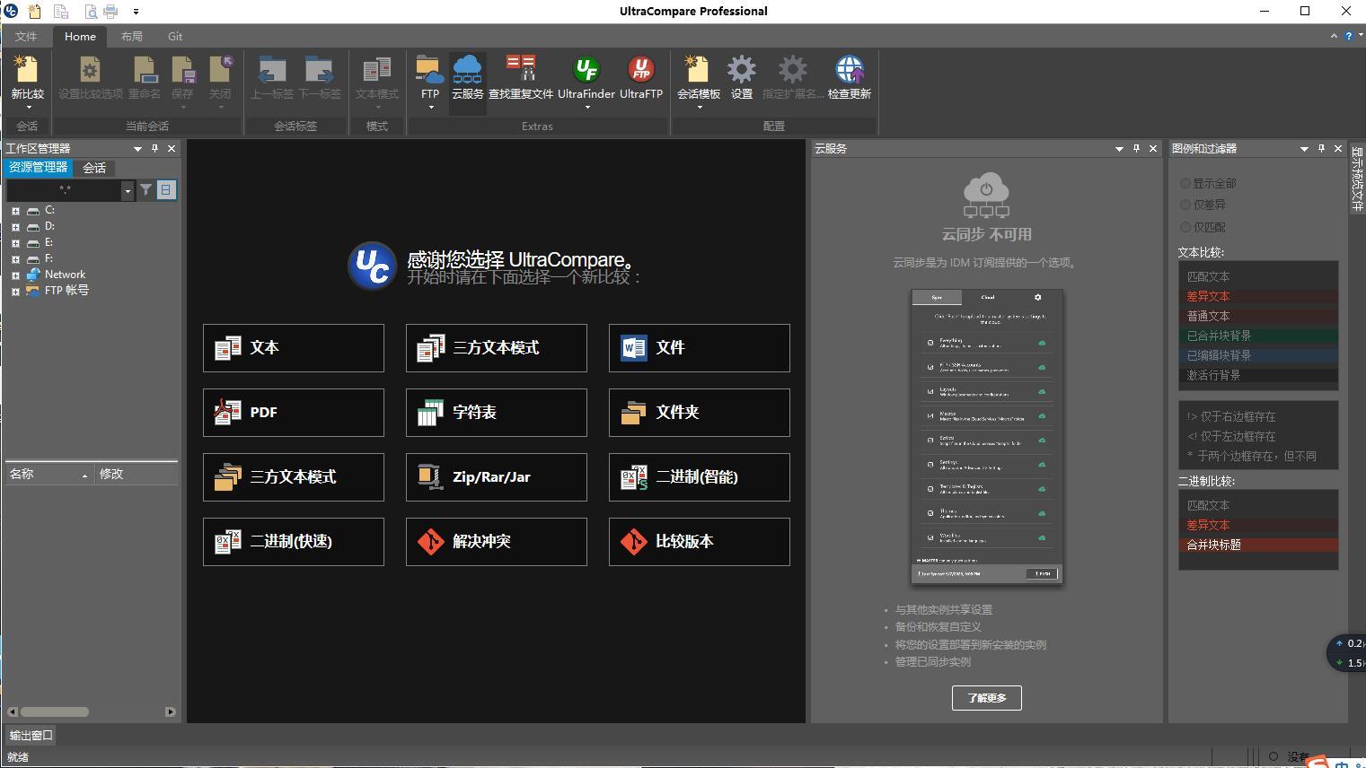Launch UltraFinder from the ribbon
Image resolution: width=1366 pixels, height=768 pixels.
point(586,72)
